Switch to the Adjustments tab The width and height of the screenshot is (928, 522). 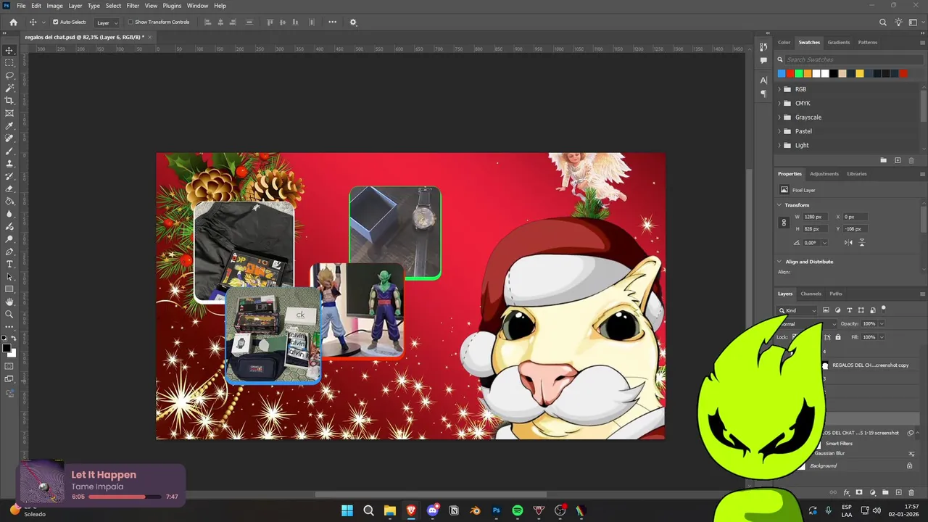tap(824, 174)
